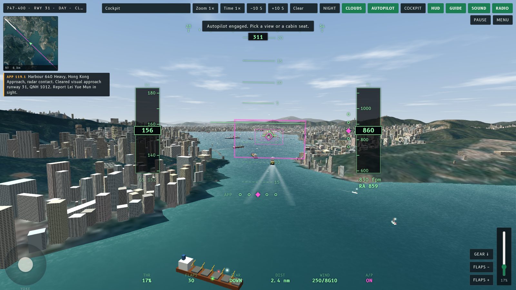Click the YOKE joystick knob
Viewport: 516px width, 290px height.
(x=25, y=265)
